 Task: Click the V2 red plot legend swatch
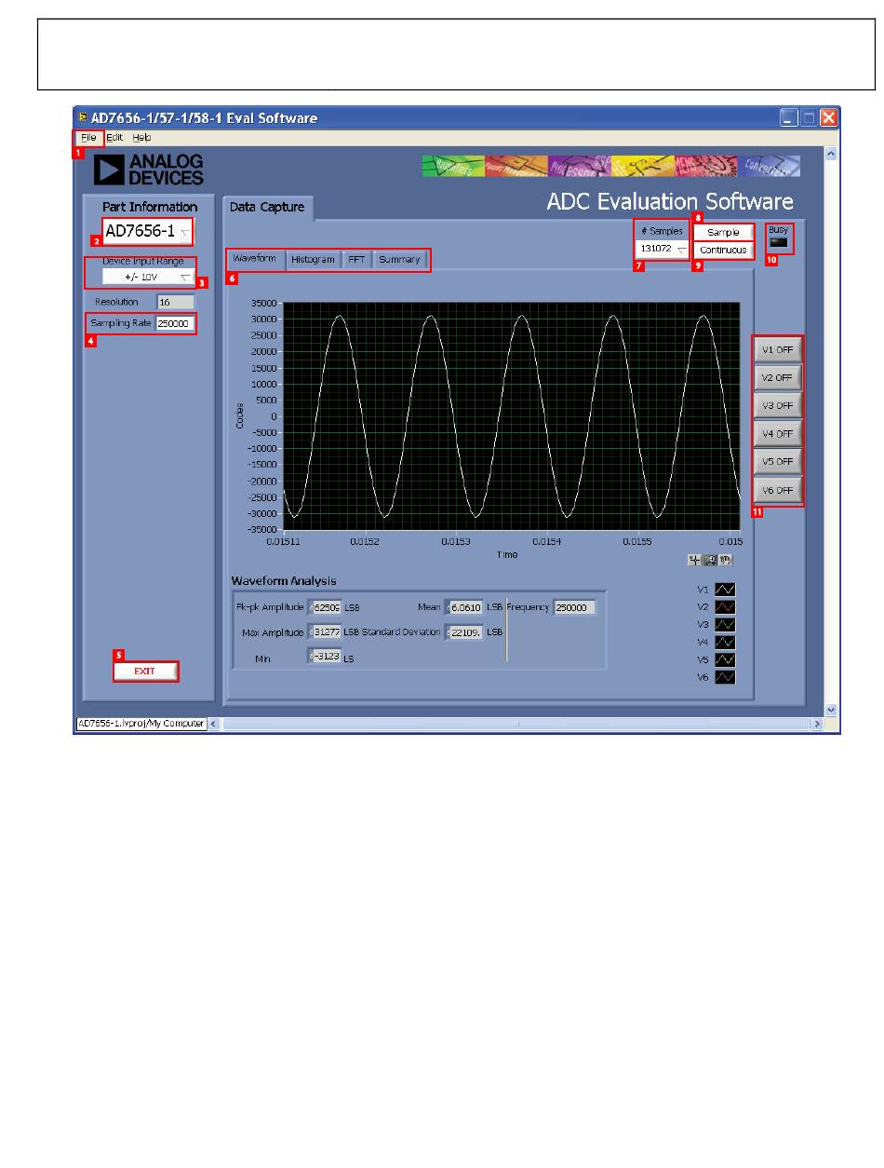[x=725, y=606]
